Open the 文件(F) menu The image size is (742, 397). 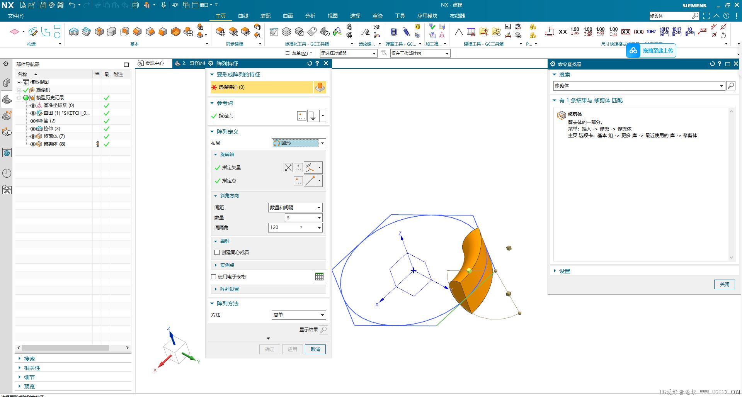point(15,16)
